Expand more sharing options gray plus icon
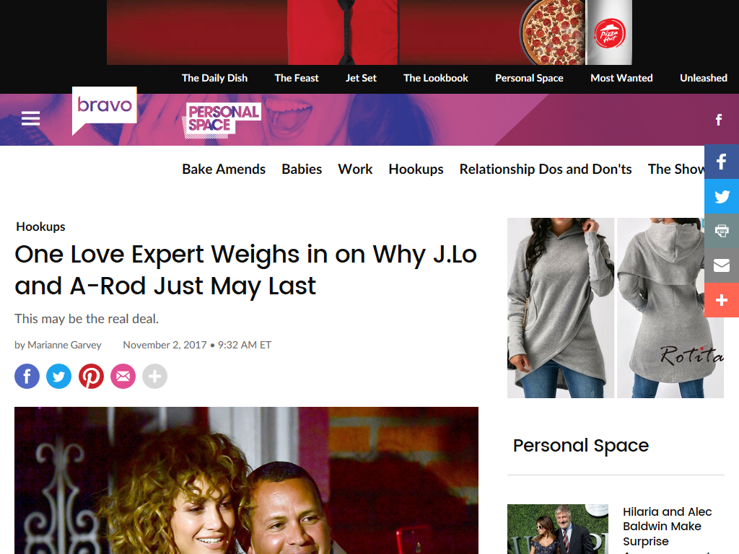Screen dimensions: 739x554 coord(154,376)
